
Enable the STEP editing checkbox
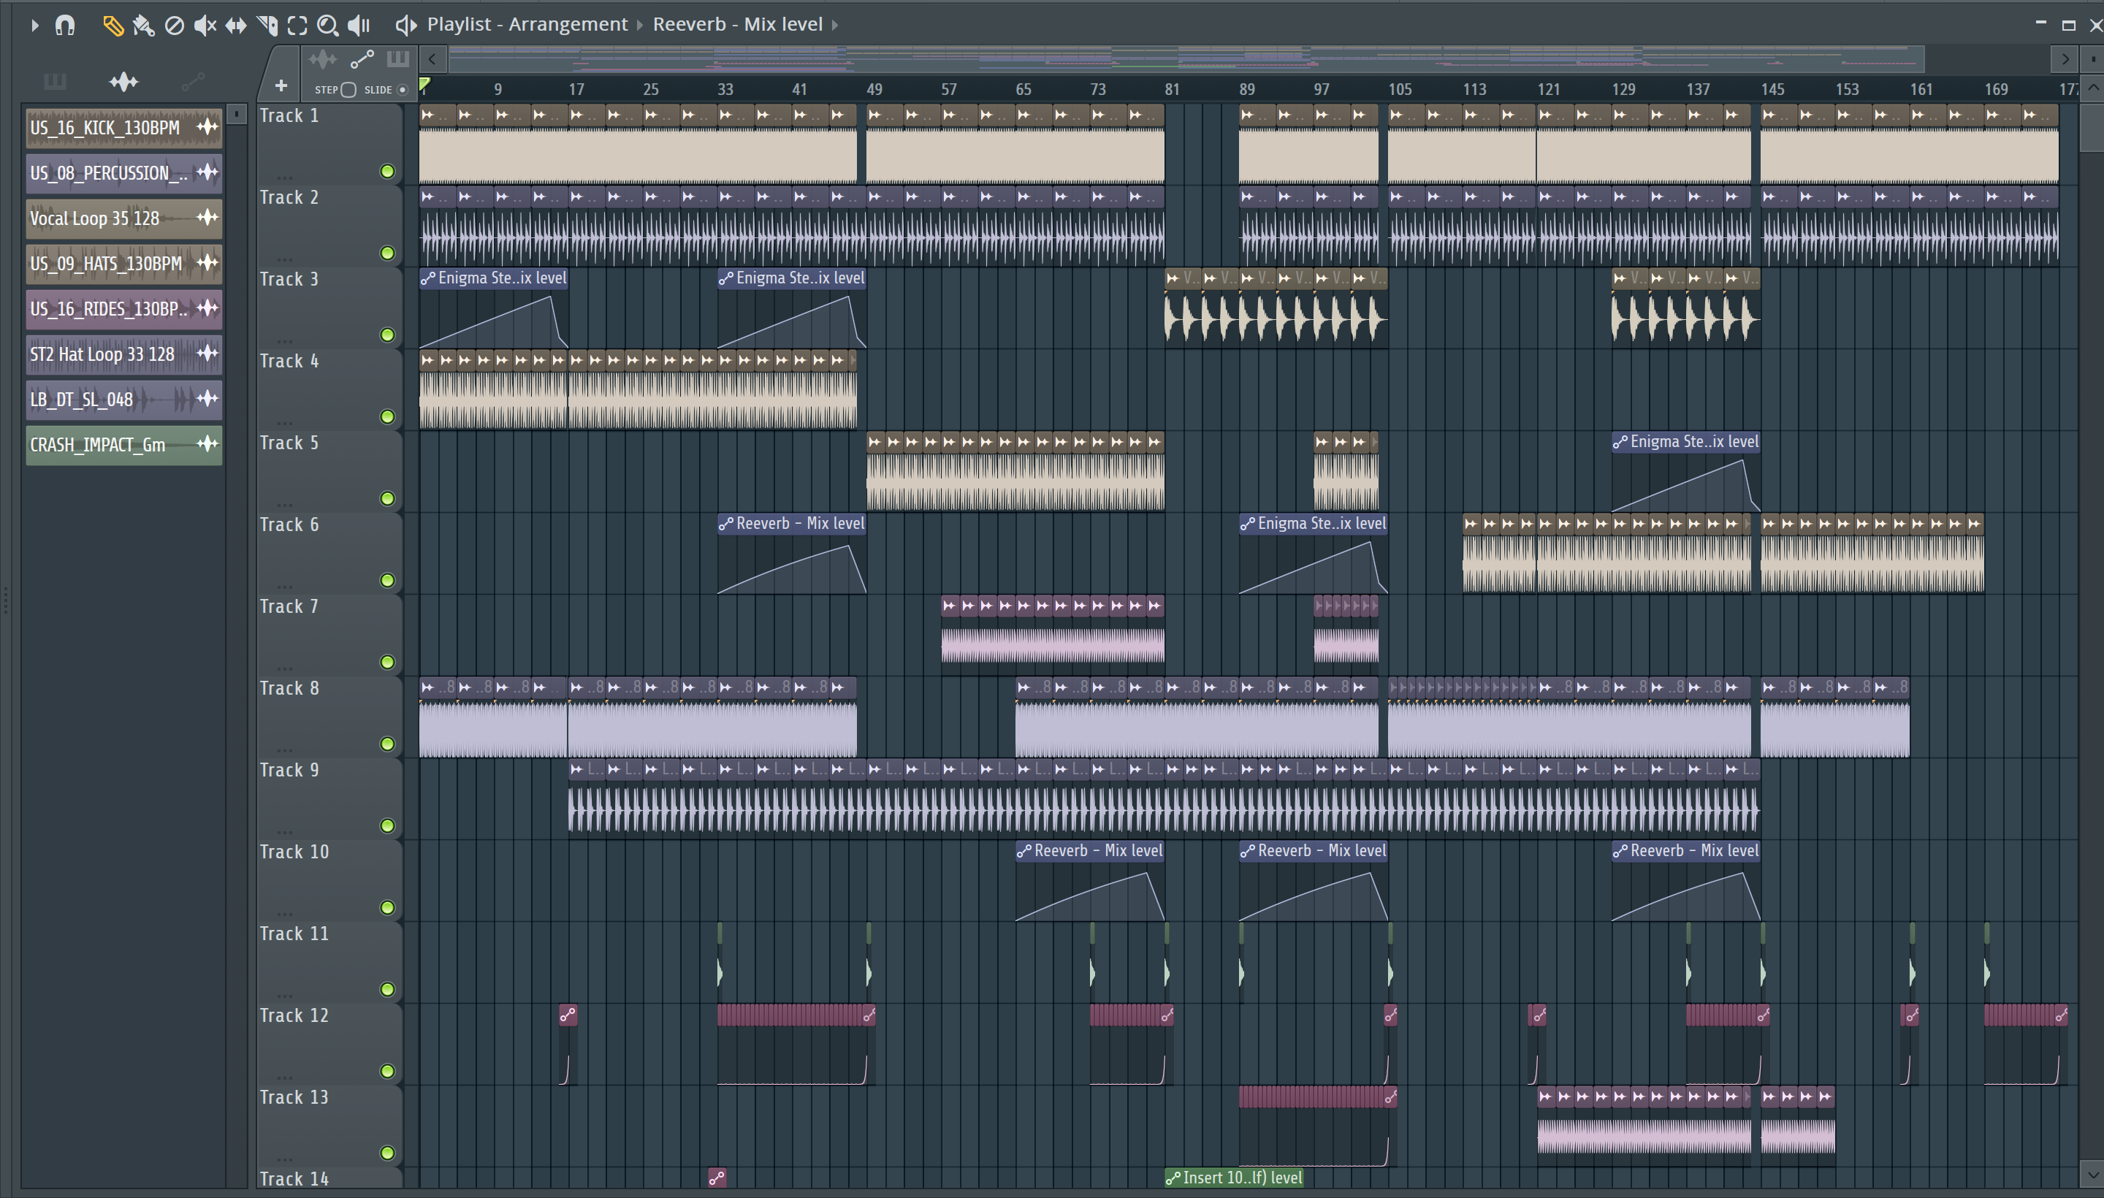(x=348, y=90)
